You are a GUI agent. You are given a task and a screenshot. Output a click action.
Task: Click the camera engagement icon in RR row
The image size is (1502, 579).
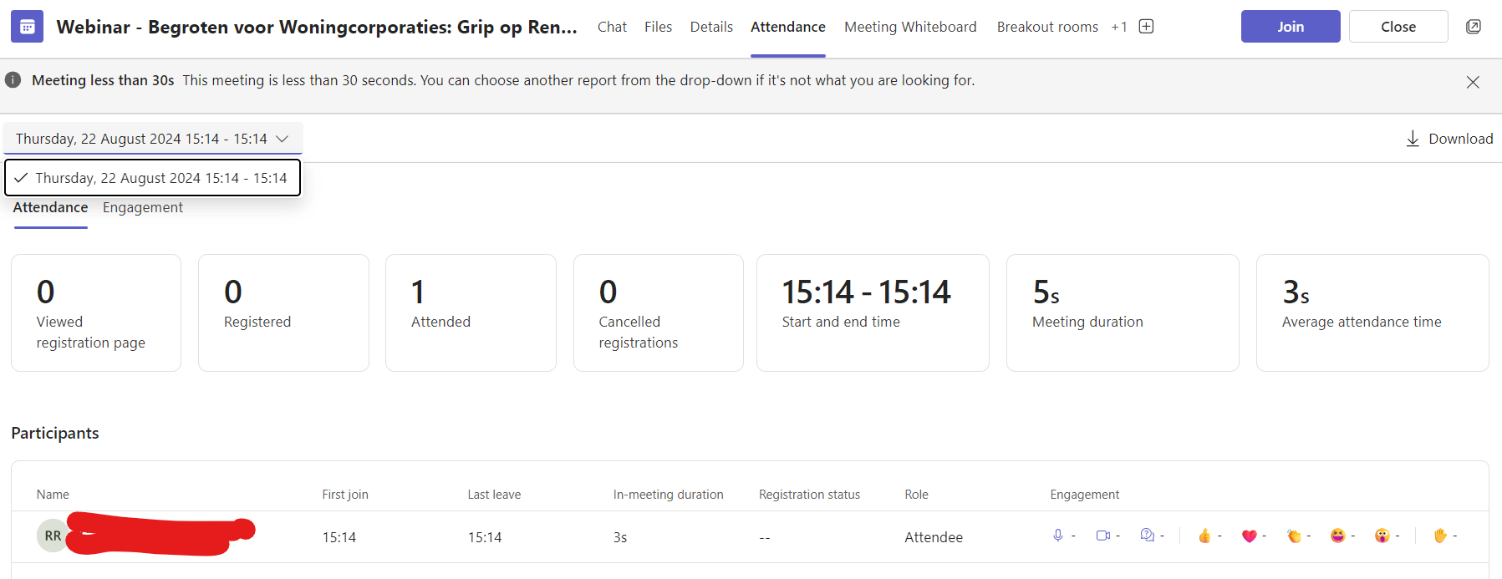pos(1103,536)
